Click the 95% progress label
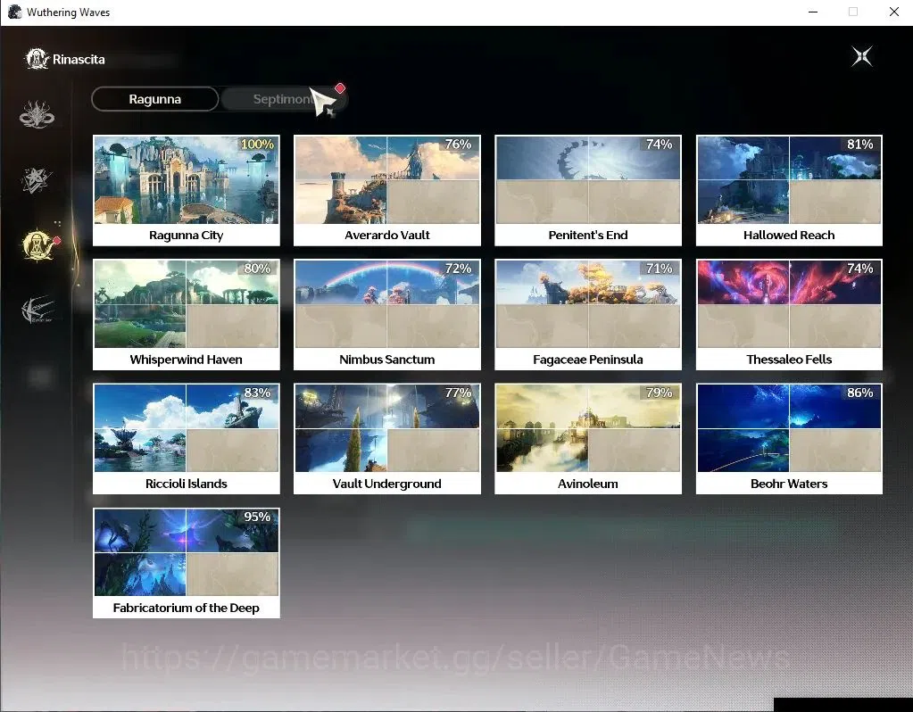913x712 pixels. [257, 517]
